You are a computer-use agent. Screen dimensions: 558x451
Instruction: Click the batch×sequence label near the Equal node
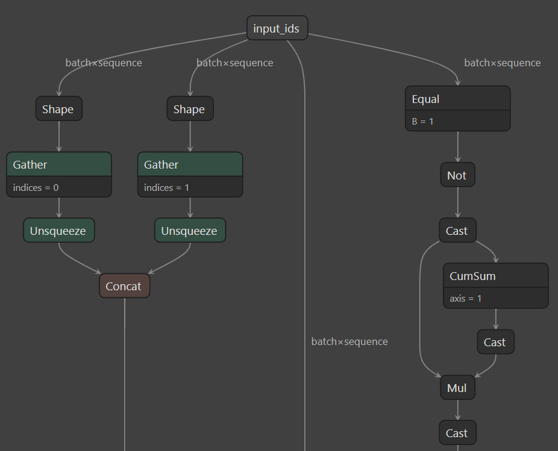(502, 63)
